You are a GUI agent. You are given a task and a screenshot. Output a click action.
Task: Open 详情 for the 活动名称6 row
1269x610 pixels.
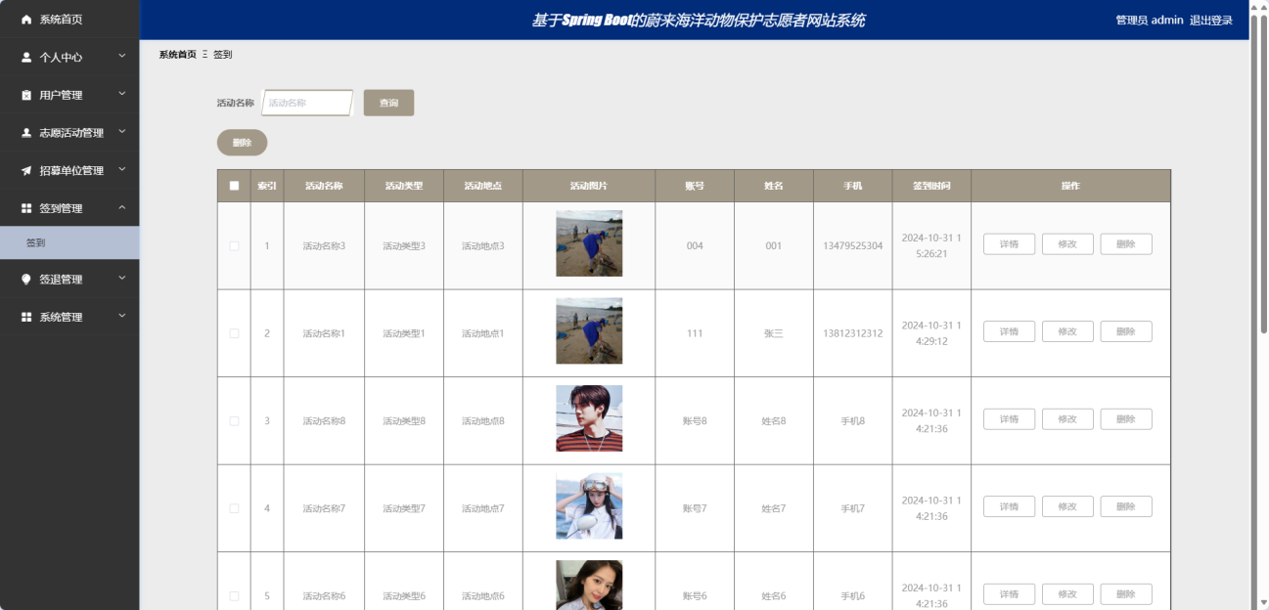point(1009,594)
